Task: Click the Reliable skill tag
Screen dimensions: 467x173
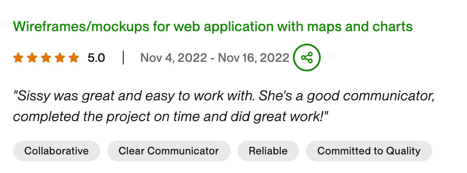Action: point(268,151)
